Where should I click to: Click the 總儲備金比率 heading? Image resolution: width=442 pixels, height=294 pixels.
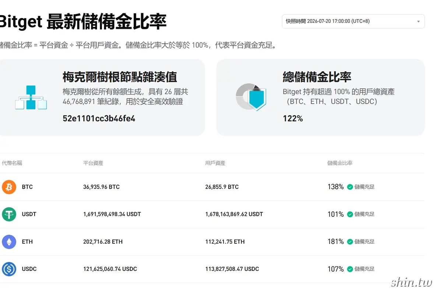coord(317,77)
